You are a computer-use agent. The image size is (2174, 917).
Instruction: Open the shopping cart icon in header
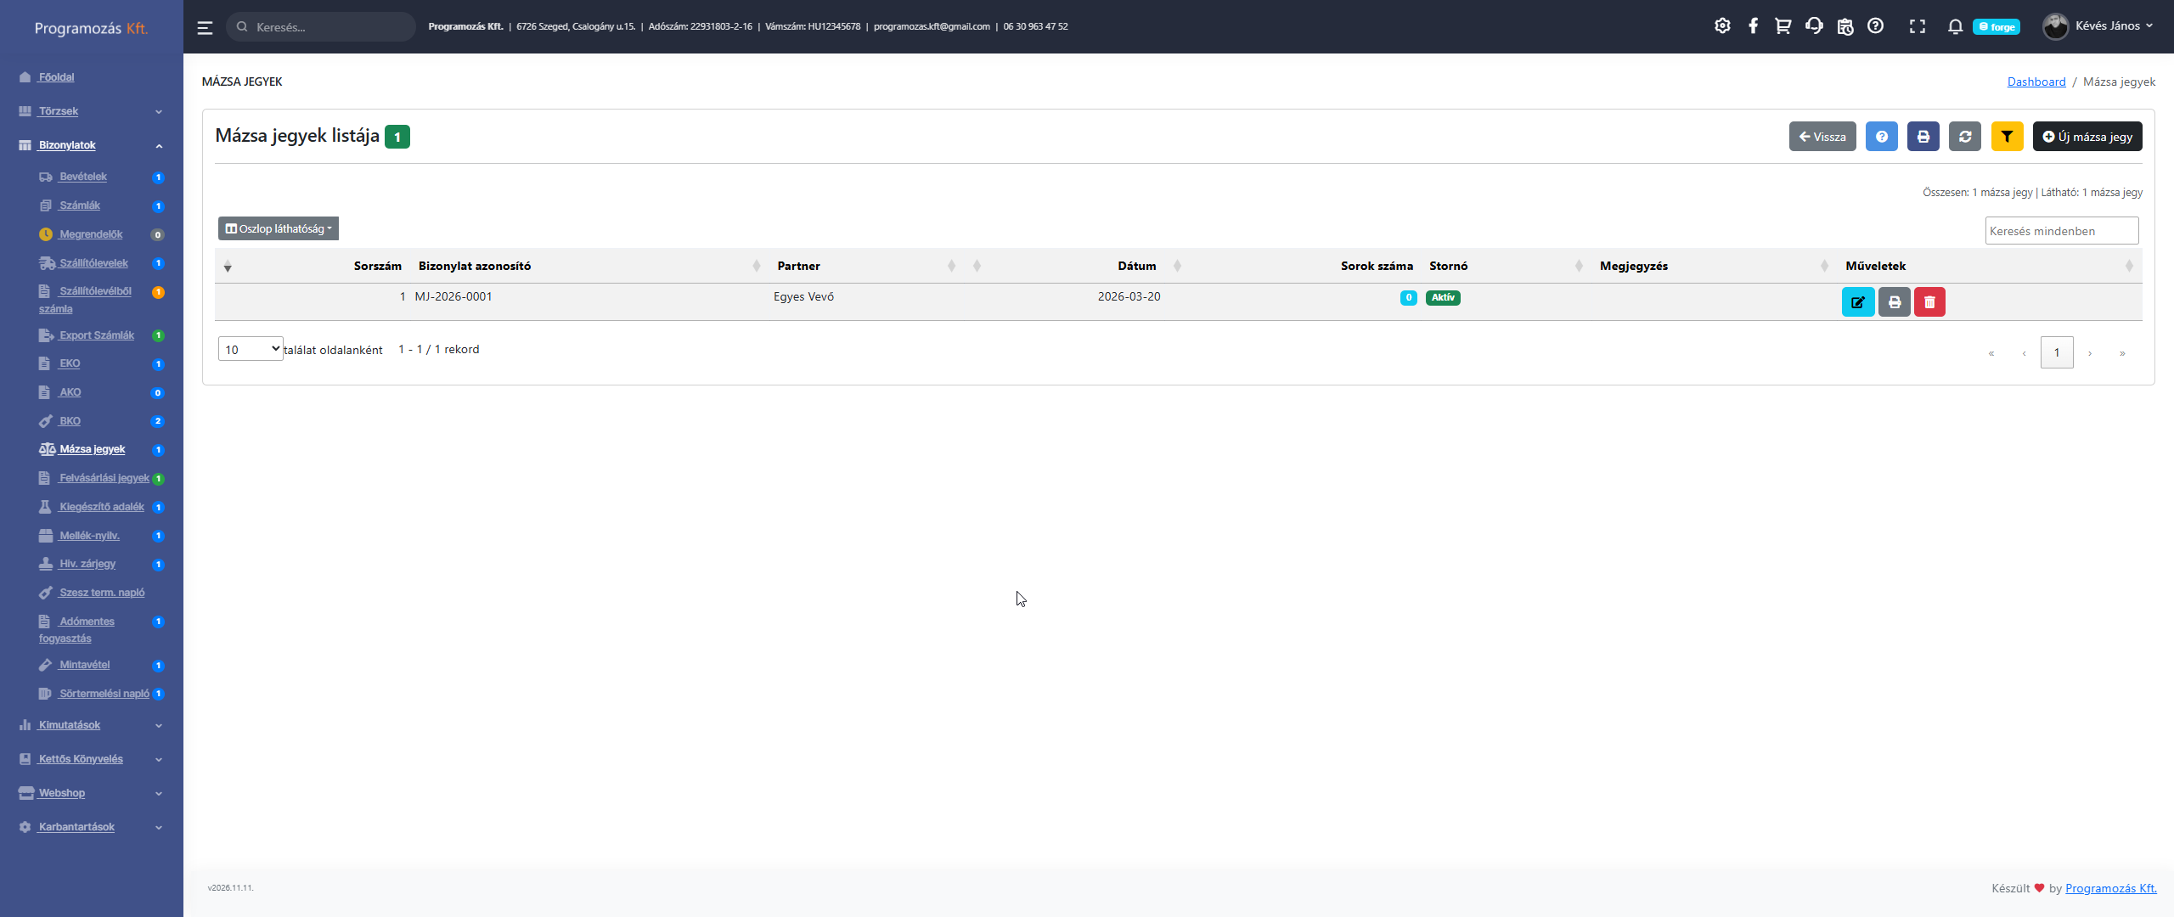1783,26
